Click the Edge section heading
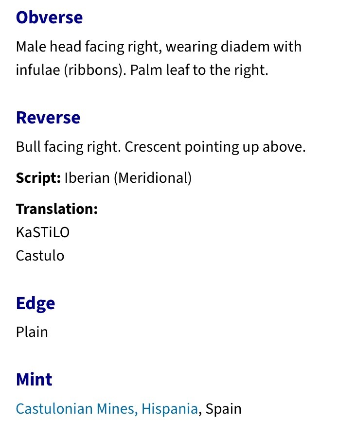Image resolution: width=338 pixels, height=437 pixels. pyautogui.click(x=36, y=304)
